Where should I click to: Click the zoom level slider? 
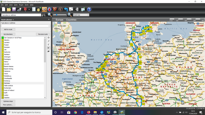60,15
